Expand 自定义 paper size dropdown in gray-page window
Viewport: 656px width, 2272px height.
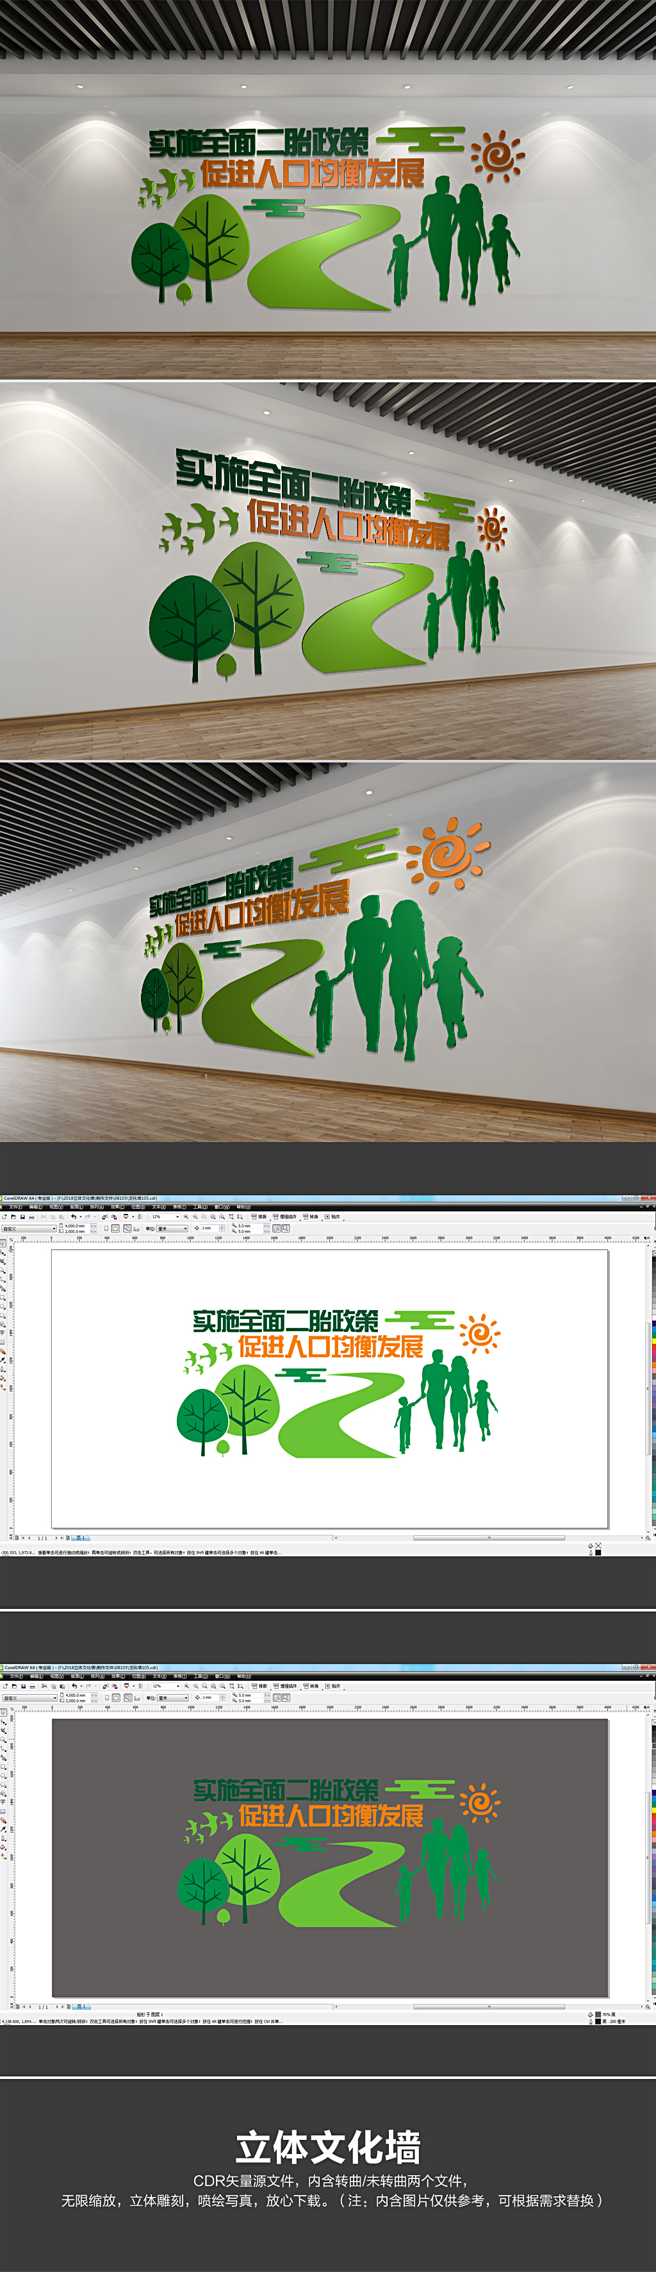(54, 1697)
